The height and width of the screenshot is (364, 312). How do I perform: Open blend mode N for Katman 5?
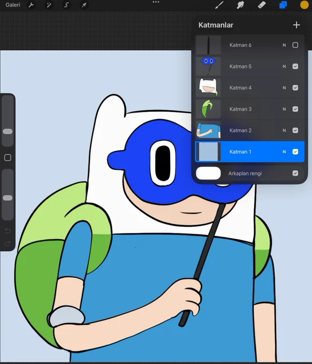284,66
